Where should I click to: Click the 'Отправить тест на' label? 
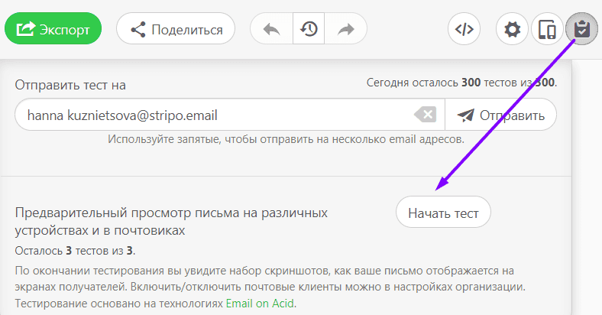[x=70, y=85]
